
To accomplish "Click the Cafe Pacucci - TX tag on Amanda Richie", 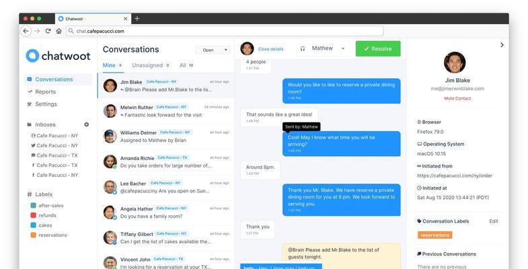I will point(172,157).
